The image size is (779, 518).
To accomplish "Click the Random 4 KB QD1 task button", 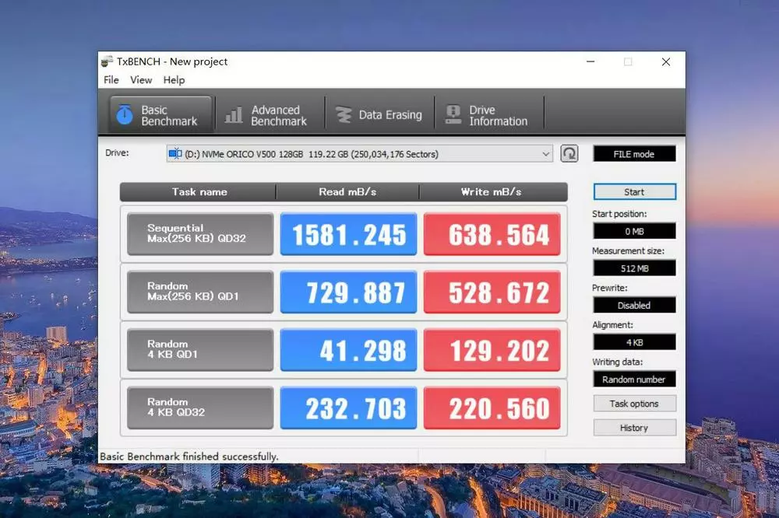I will click(200, 350).
